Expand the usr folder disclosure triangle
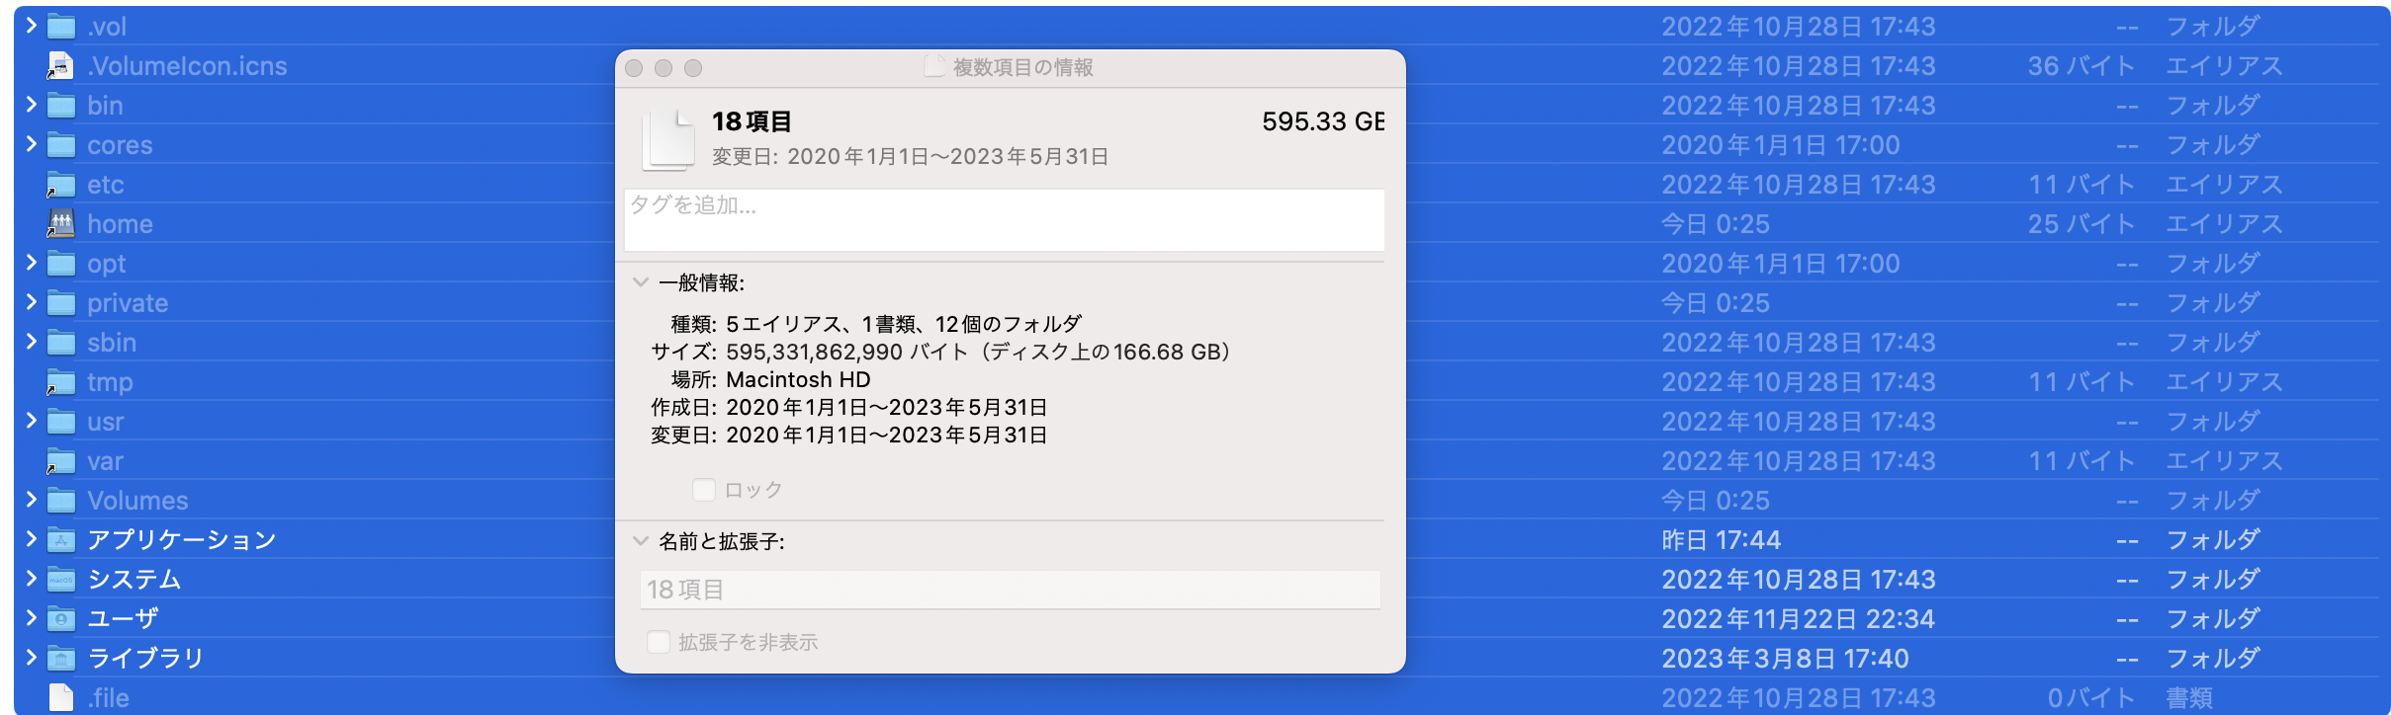Screen dimensions: 2391x715 (30, 421)
